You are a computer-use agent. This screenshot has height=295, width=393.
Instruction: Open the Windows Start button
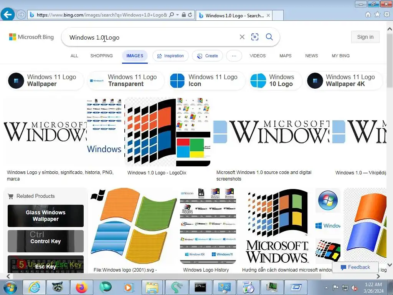point(10,287)
